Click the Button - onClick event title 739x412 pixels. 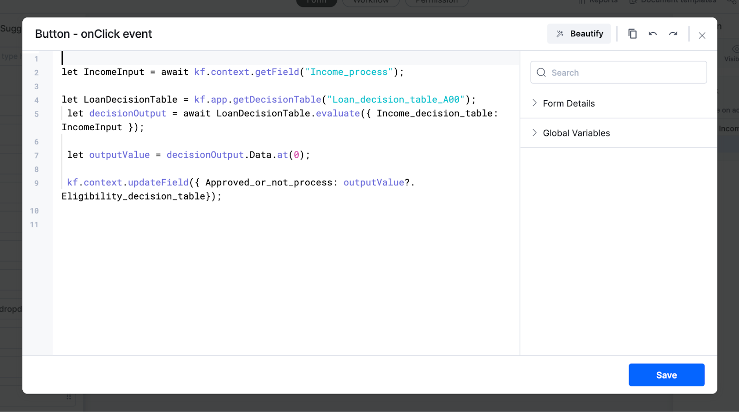point(93,34)
